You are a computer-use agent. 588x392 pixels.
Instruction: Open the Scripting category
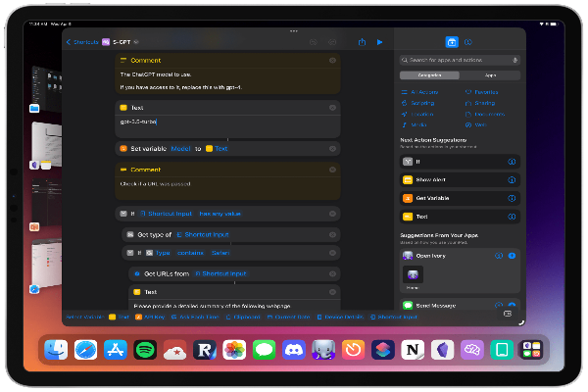[x=422, y=102]
